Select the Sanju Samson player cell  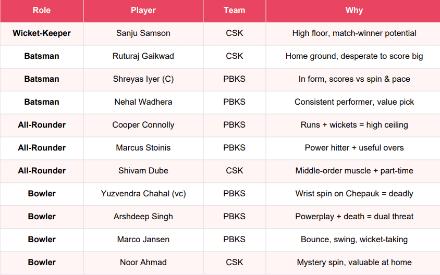tap(143, 33)
